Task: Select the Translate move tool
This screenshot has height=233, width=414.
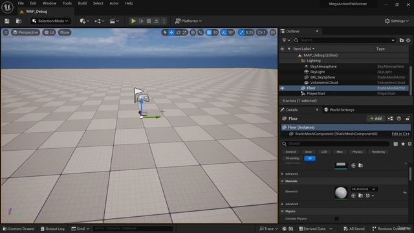Action: point(171,32)
